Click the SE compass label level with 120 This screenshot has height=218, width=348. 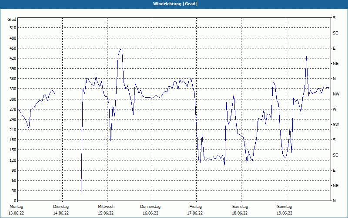(335, 155)
